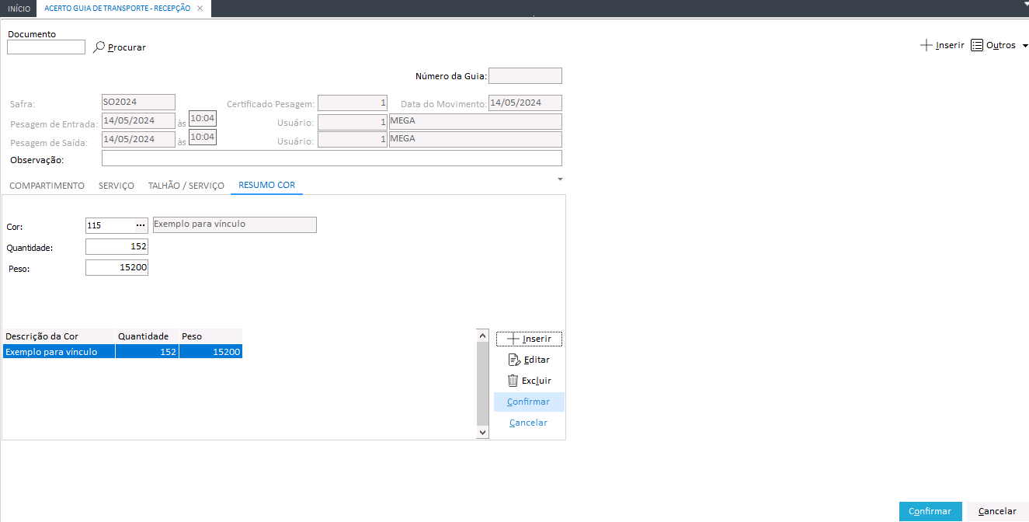Image resolution: width=1029 pixels, height=522 pixels.
Task: Click the plus icon of grid Inserir button
Action: (x=513, y=339)
